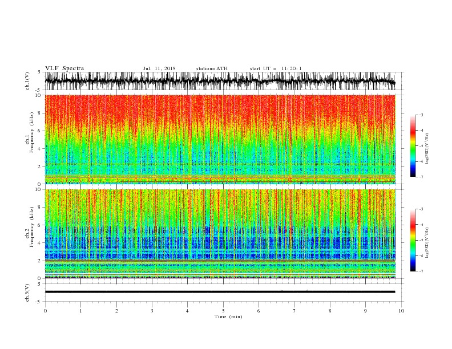Viewport: 452px width, 349px height.
Task: Click the '8' kHz tick of ch.1 spectrogram
Action: tap(40, 113)
